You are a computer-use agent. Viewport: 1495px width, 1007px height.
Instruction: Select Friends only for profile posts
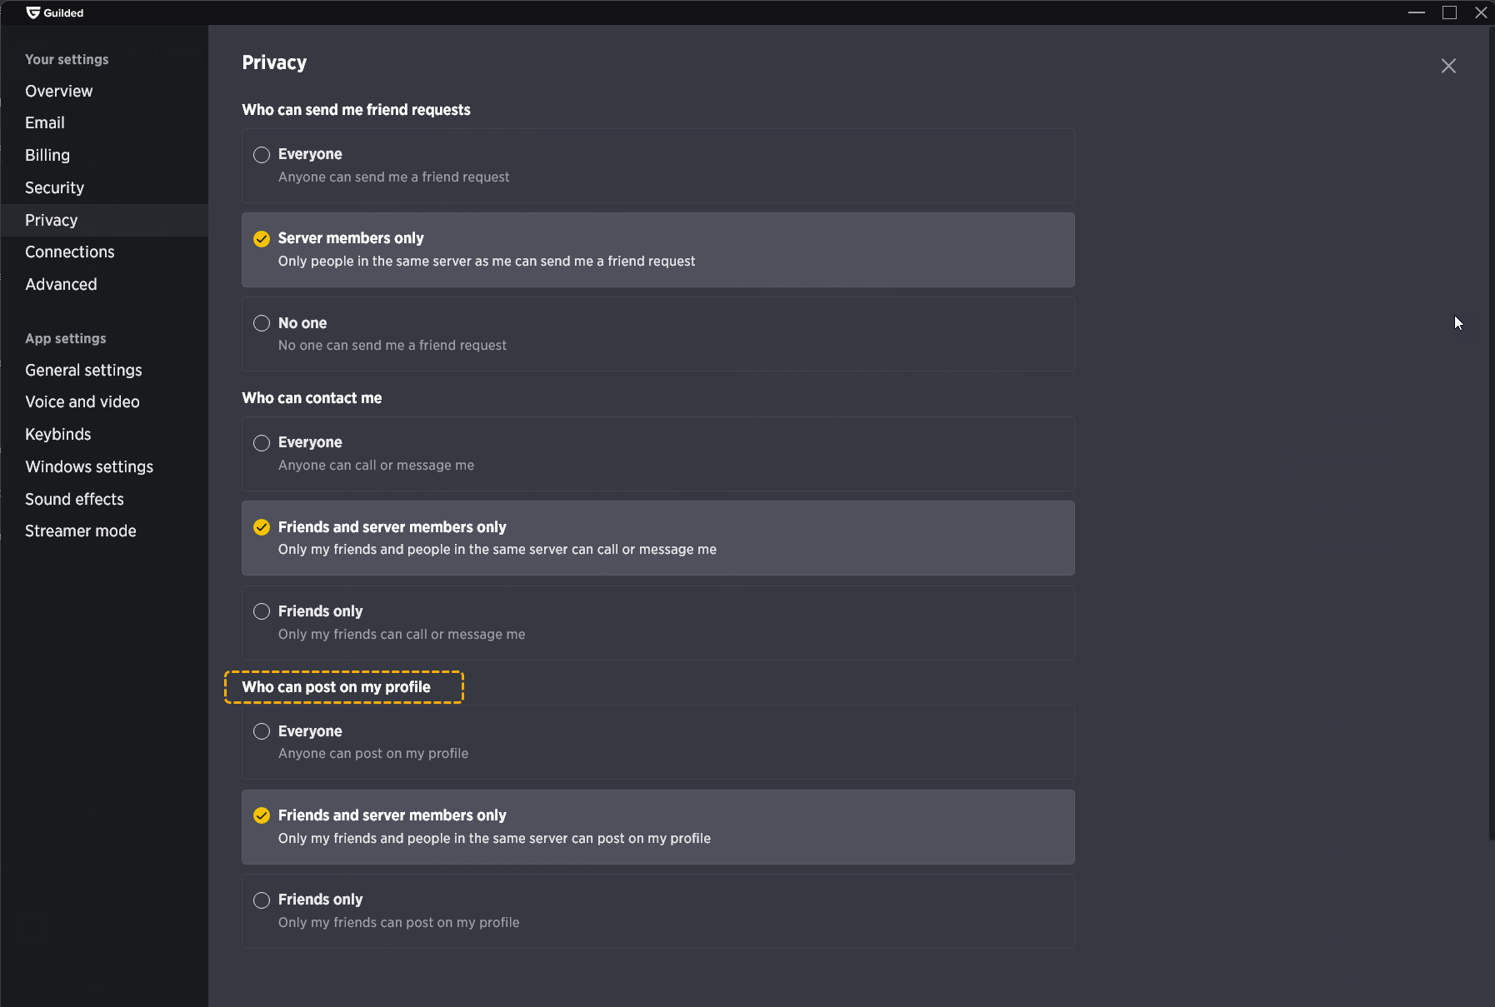[657, 911]
